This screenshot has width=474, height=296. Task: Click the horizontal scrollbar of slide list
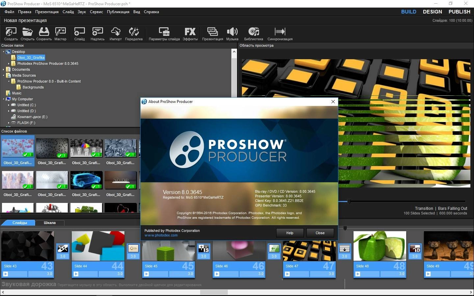(214, 292)
